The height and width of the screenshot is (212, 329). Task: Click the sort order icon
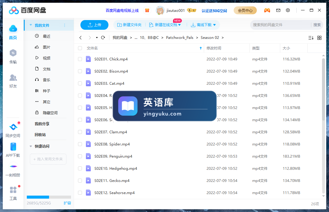pyautogui.click(x=311, y=38)
